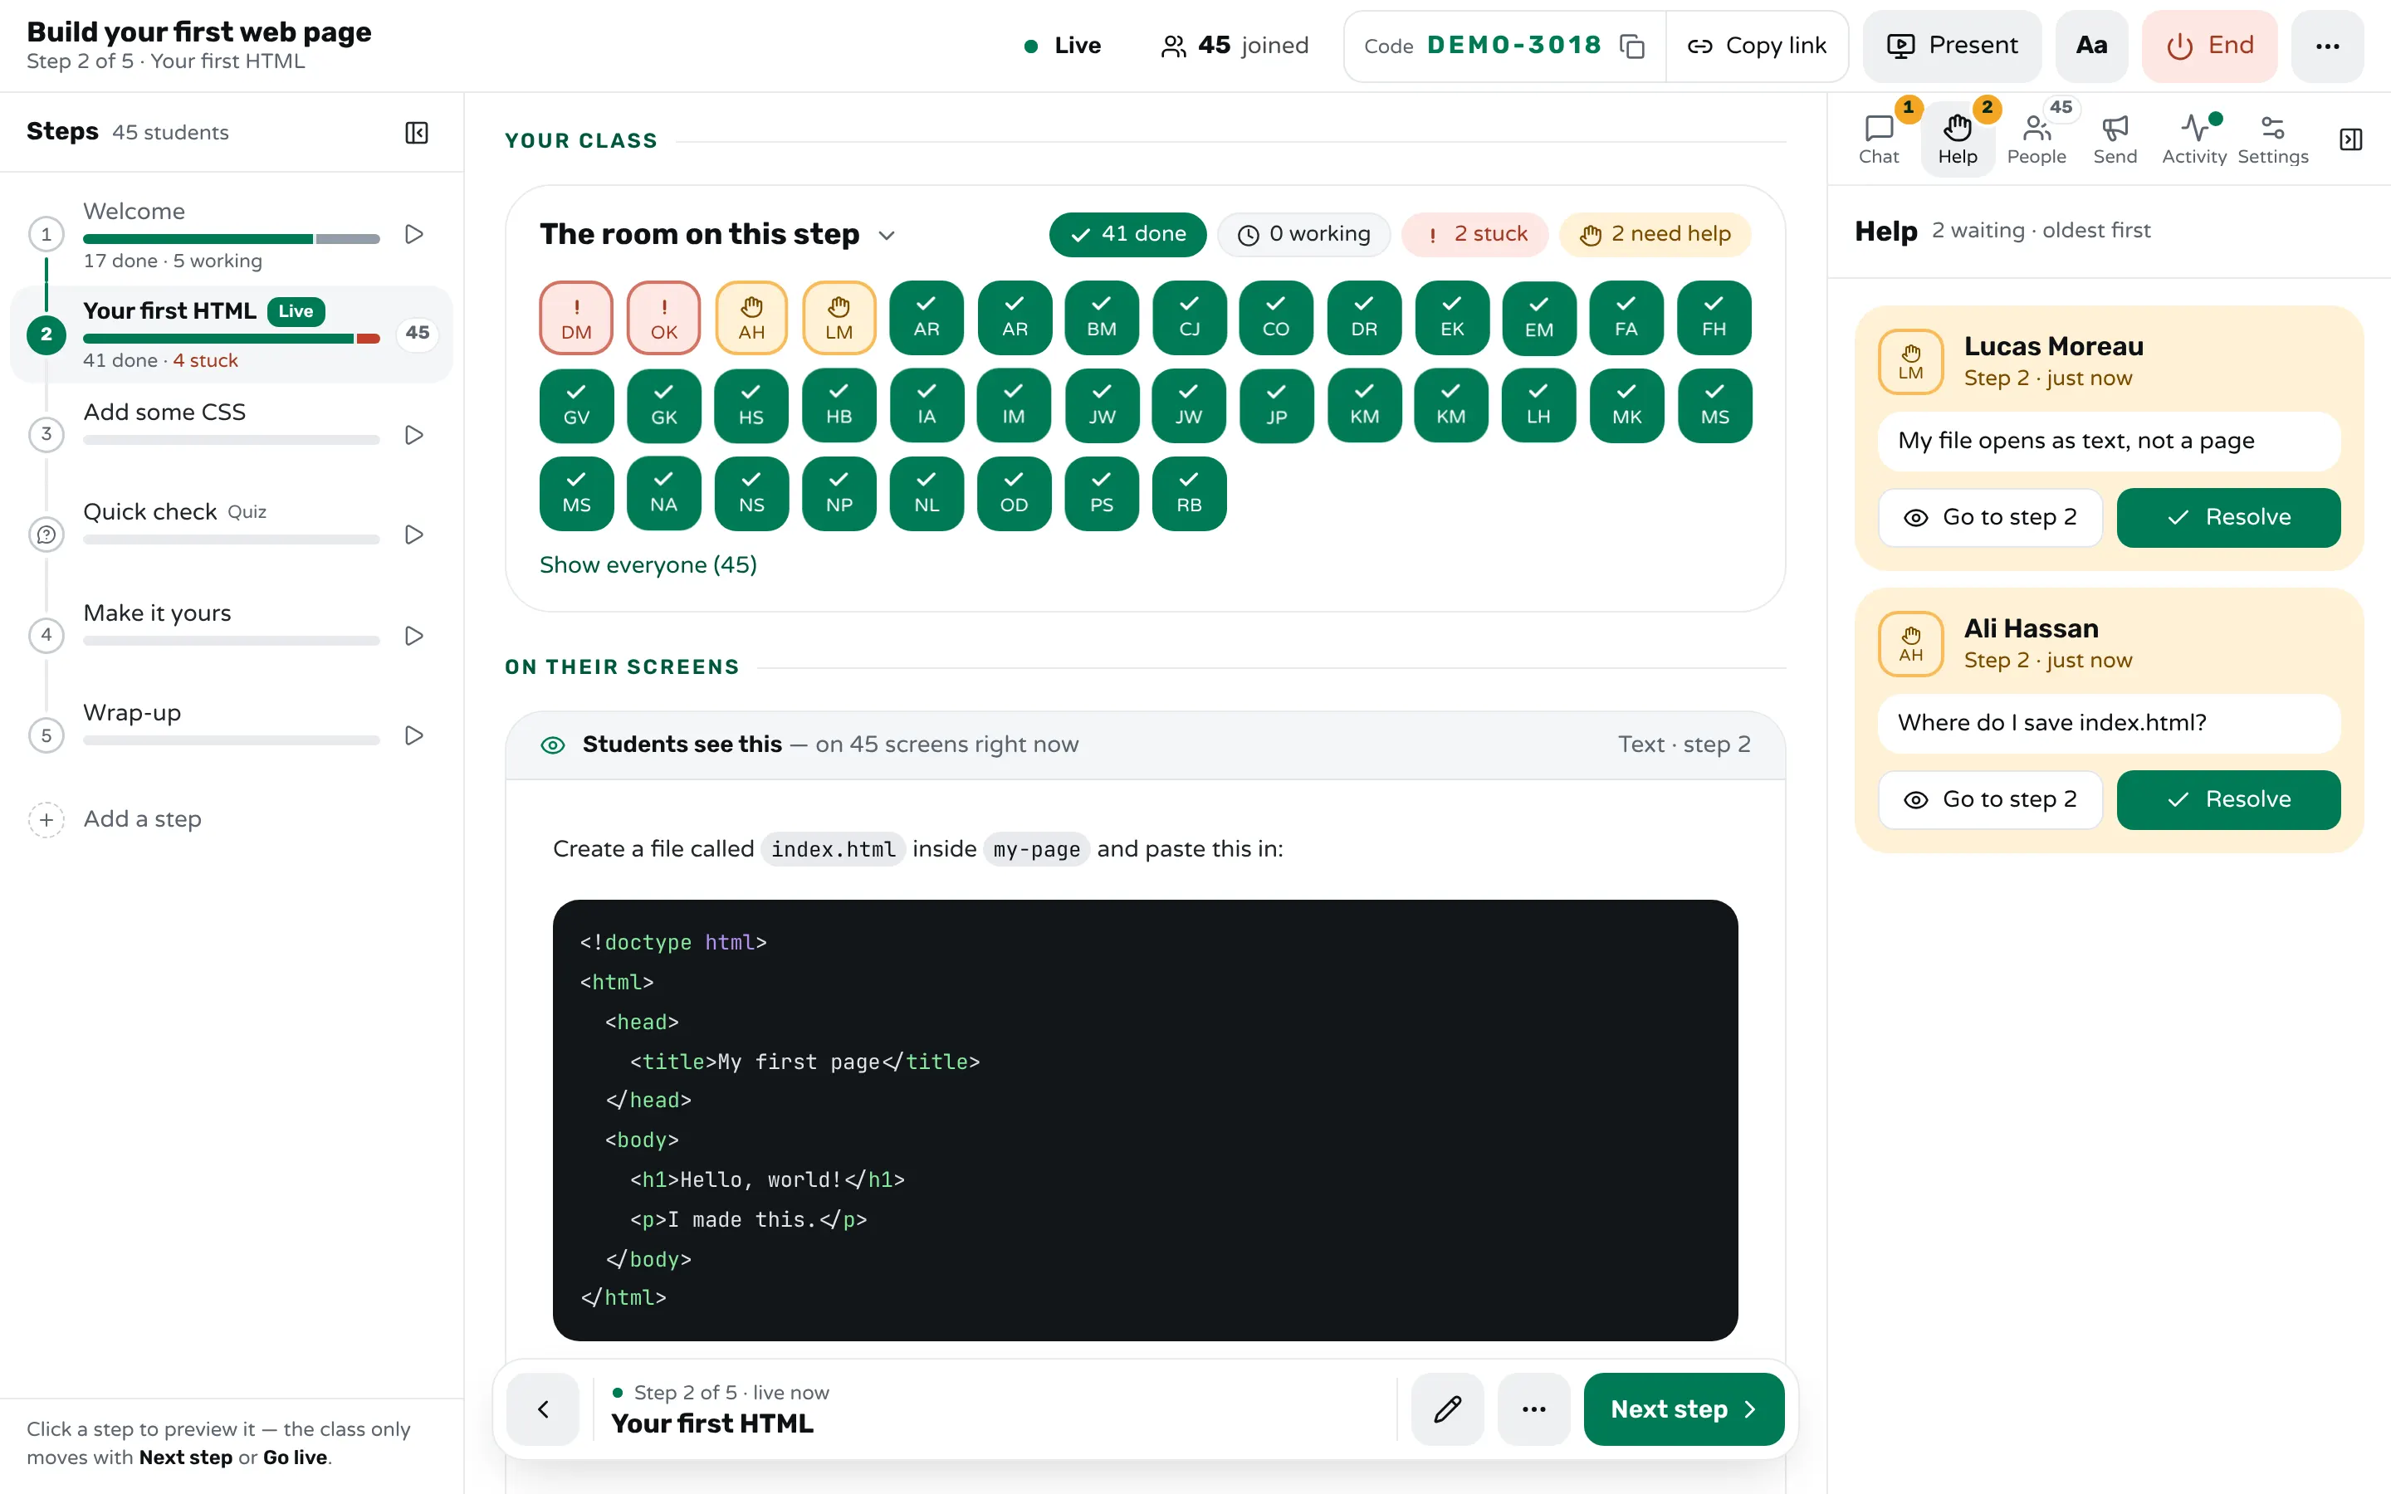Open step options ellipsis in bottom bar

[x=1533, y=1408]
